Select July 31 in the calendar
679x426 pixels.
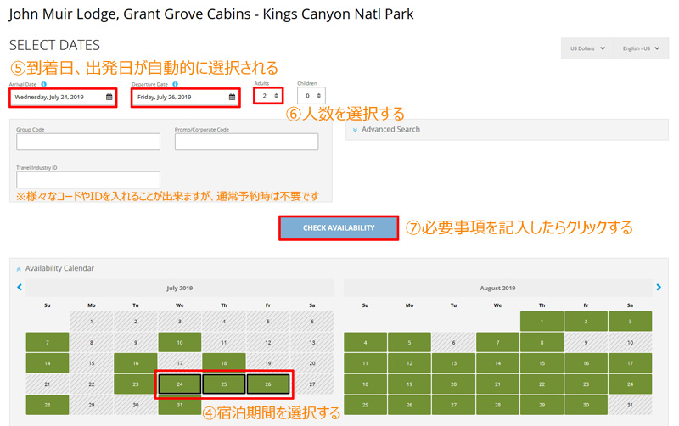pyautogui.click(x=180, y=405)
